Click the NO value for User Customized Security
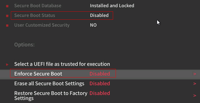 pos(93,25)
